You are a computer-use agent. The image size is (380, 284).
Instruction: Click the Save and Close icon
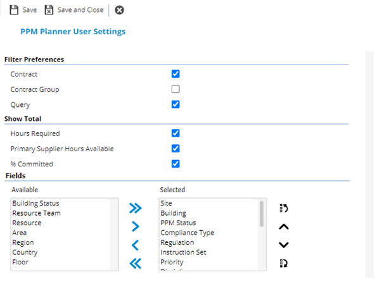(x=49, y=10)
